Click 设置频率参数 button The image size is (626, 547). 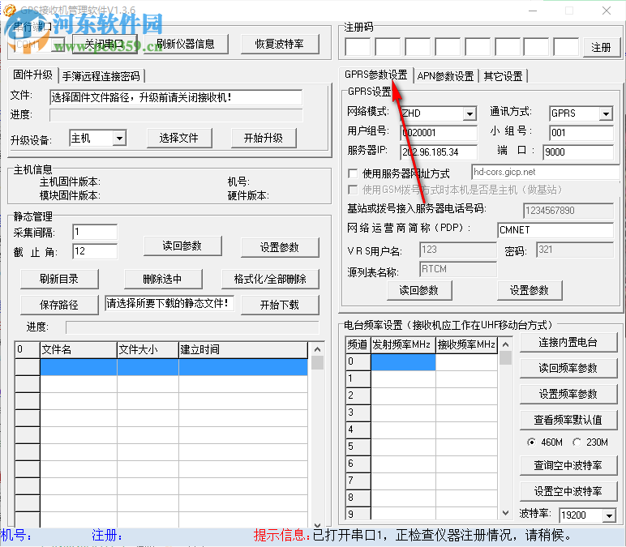pos(568,394)
